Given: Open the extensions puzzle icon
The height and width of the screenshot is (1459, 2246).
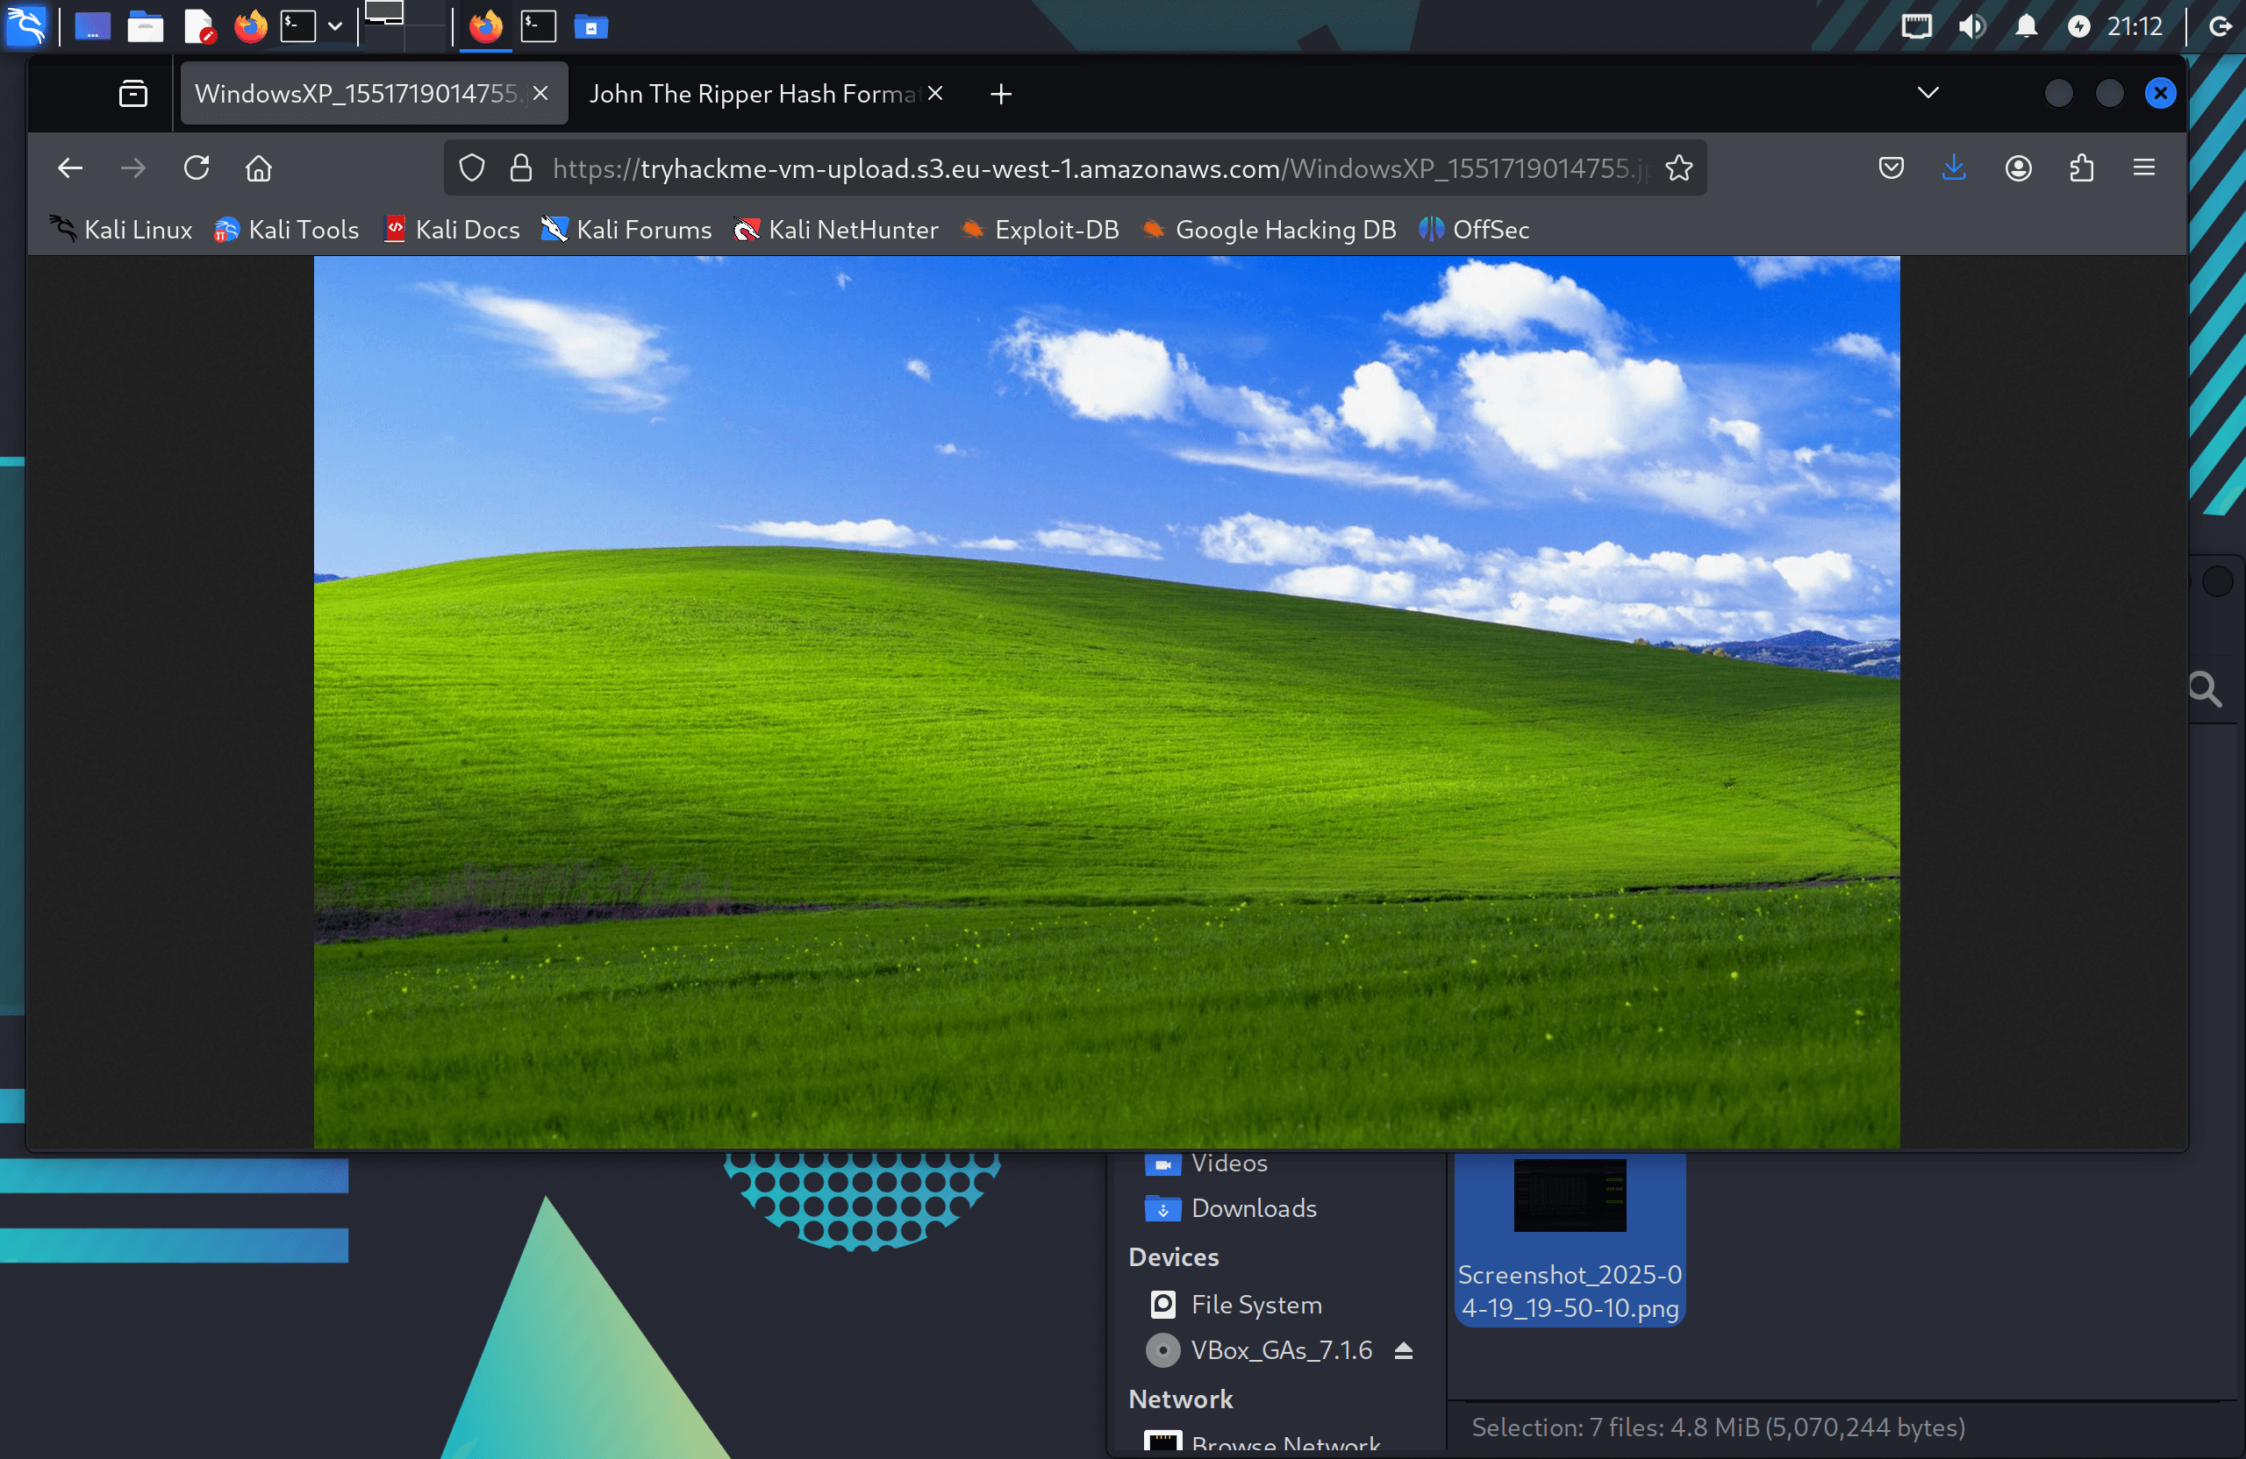Looking at the screenshot, I should pyautogui.click(x=2082, y=167).
